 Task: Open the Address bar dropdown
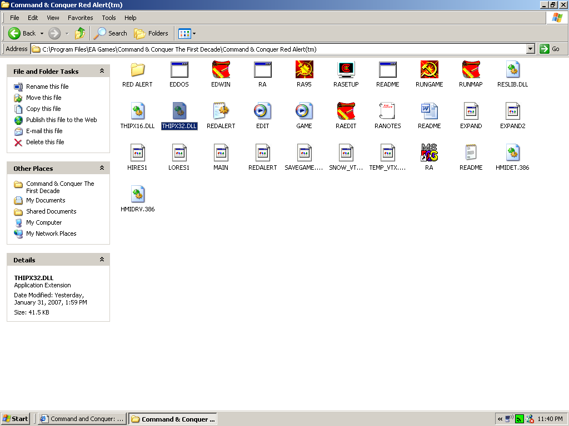[x=530, y=49]
